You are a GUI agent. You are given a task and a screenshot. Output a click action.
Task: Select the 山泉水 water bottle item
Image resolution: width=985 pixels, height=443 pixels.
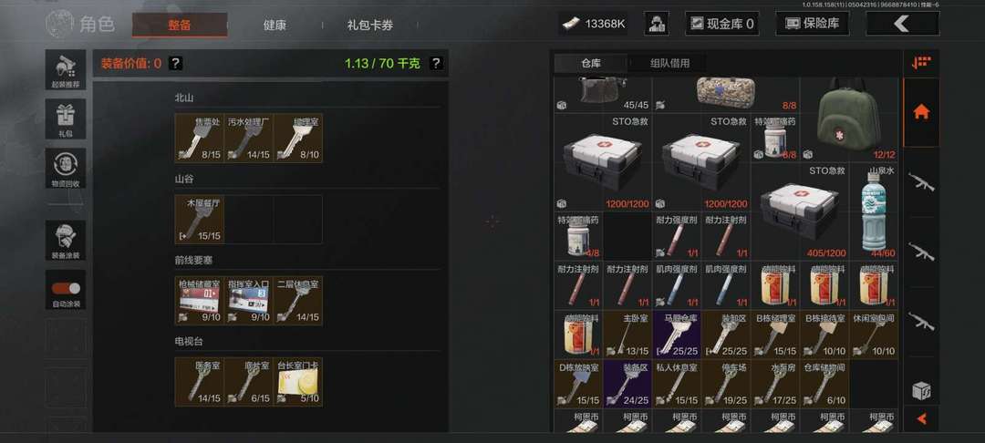point(874,211)
